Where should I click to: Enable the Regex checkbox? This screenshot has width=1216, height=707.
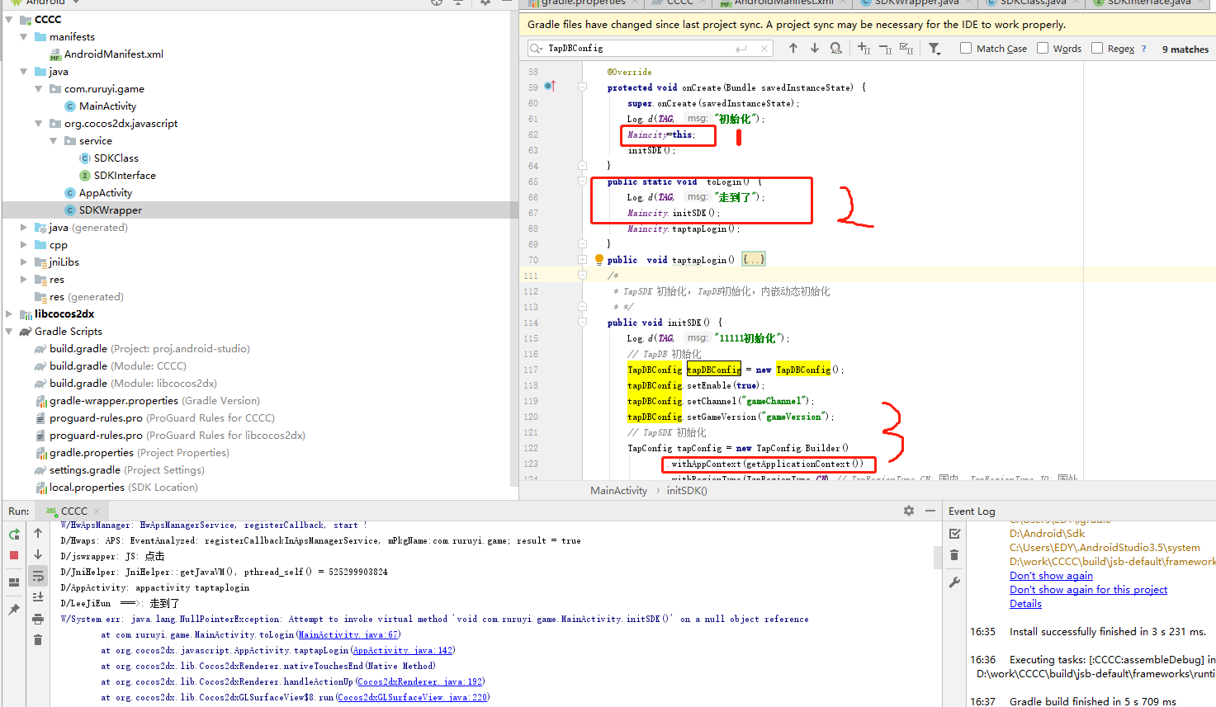coord(1097,49)
